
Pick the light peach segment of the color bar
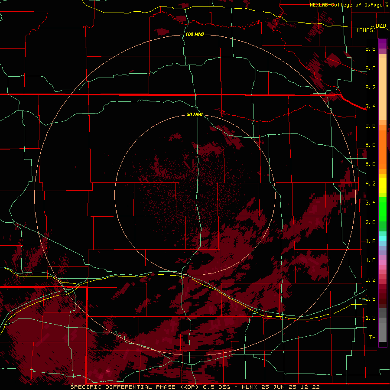click(x=383, y=89)
